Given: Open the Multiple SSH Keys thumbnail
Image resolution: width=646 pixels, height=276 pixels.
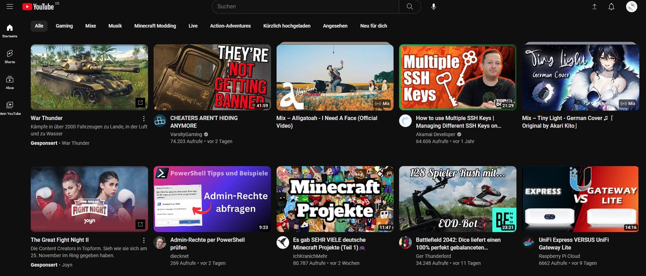Looking at the screenshot, I should pos(458,77).
